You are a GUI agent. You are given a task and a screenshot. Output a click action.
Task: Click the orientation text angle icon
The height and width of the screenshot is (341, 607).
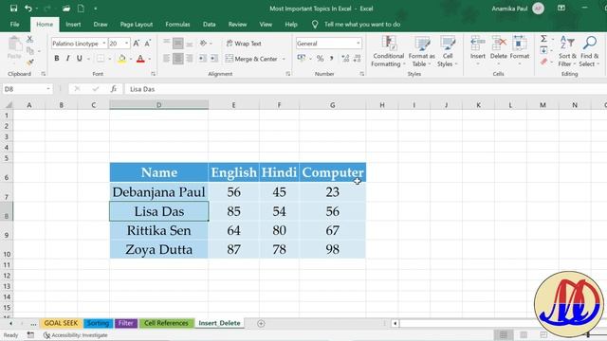point(203,44)
